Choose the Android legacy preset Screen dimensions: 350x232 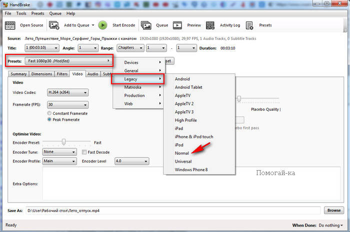[199, 79]
